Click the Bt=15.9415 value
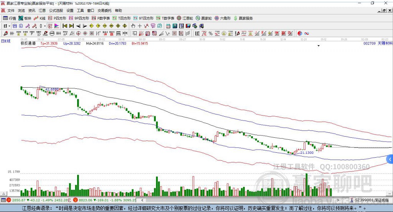Screen dimensions: 393x212 (x=140, y=44)
